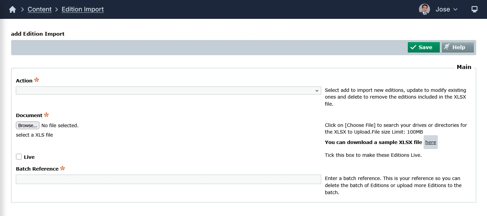Download the sample XLSX via here link
487x216 pixels.
pyautogui.click(x=430, y=142)
